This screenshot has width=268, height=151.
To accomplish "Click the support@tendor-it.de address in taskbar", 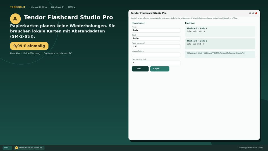I will click(248, 148).
